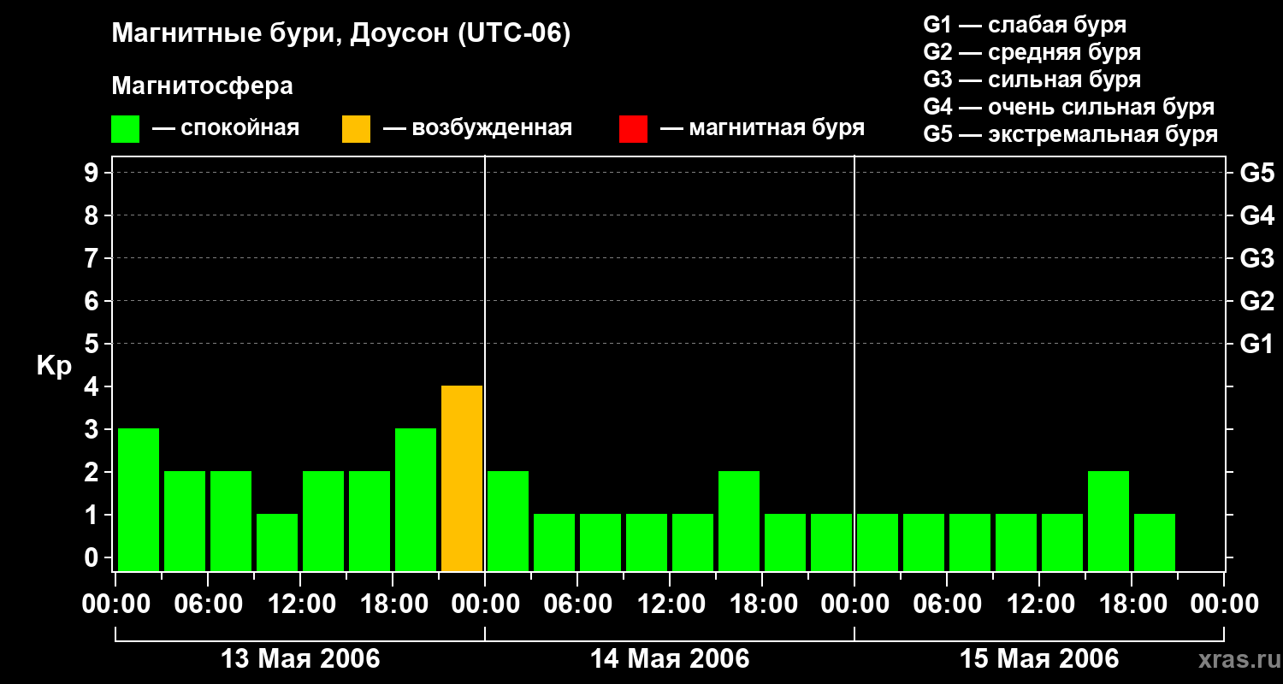
Task: Click the 'Магнитосфера' heading
Action: click(202, 86)
